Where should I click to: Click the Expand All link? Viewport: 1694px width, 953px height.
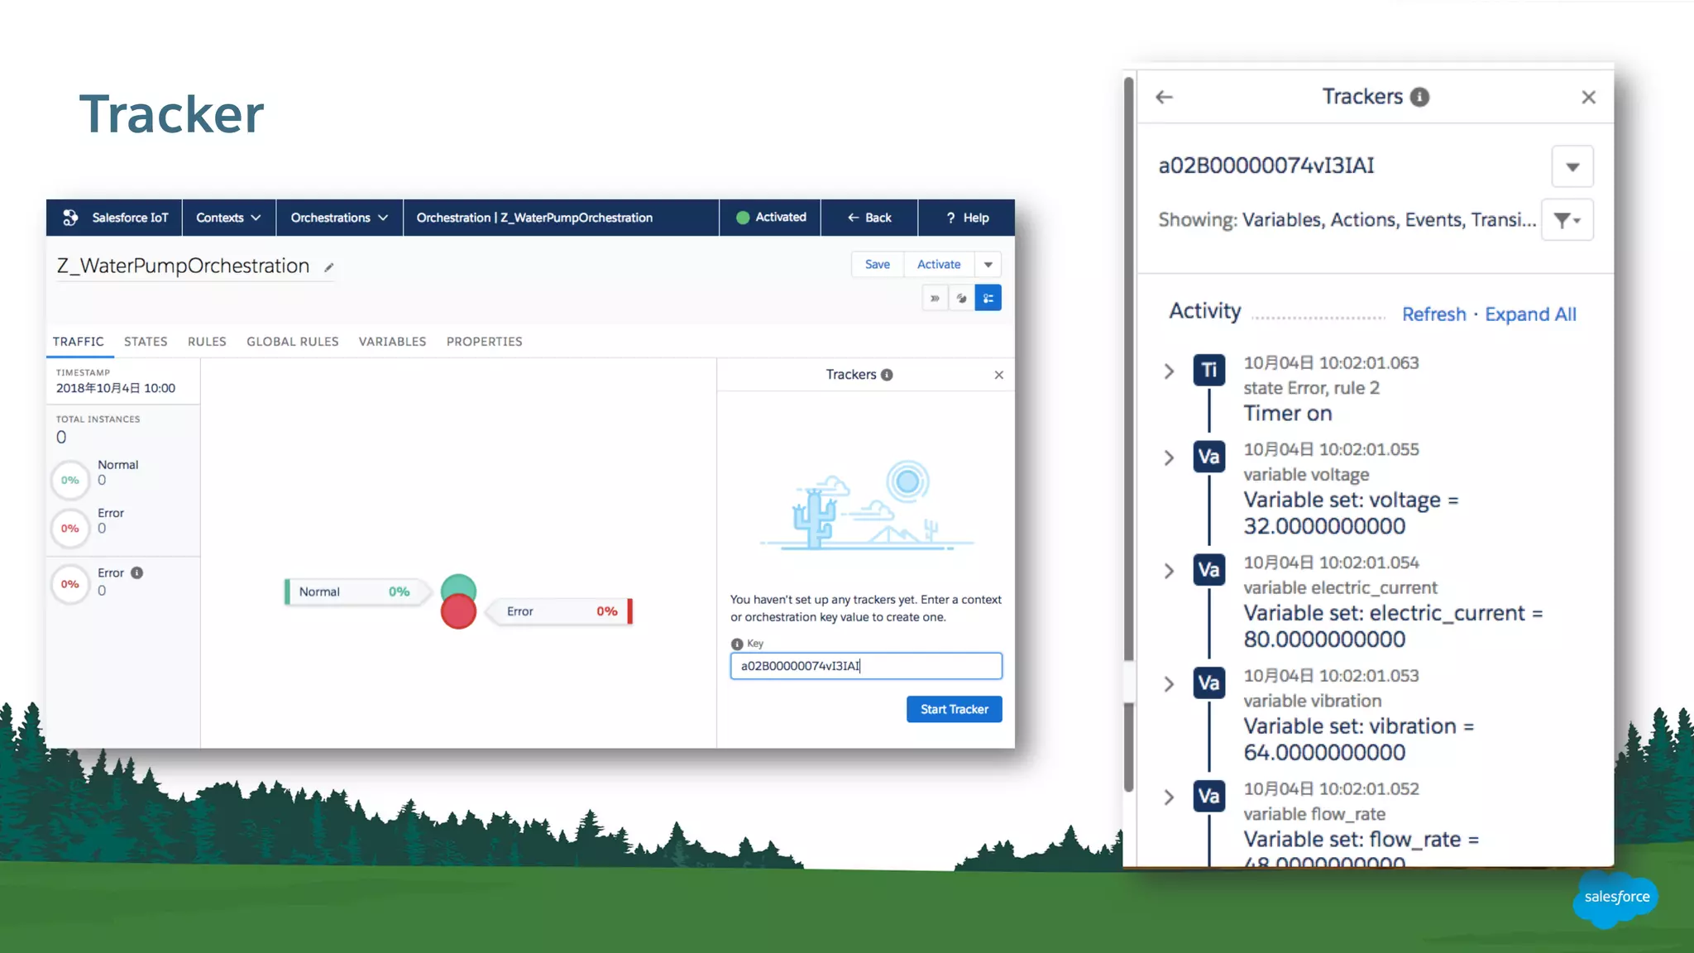click(x=1530, y=314)
